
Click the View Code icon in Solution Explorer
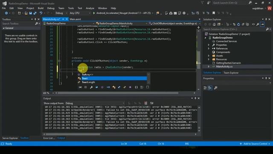pyautogui.click(x=253, y=24)
